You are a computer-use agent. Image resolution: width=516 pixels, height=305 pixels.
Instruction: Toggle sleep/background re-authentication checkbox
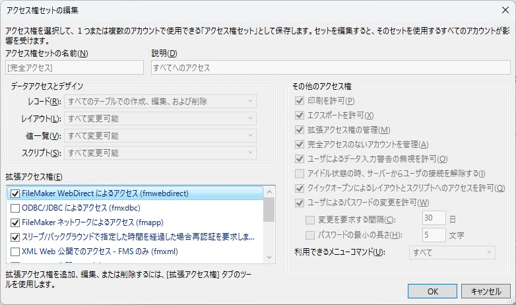click(x=15, y=237)
